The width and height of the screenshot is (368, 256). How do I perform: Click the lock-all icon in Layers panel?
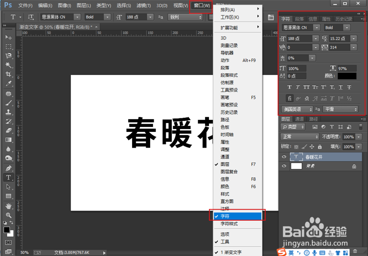coord(319,147)
